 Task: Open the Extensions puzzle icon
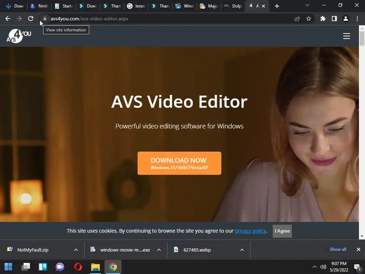tap(323, 19)
